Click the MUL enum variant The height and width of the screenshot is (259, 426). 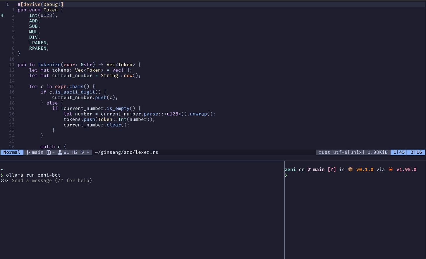pos(33,32)
